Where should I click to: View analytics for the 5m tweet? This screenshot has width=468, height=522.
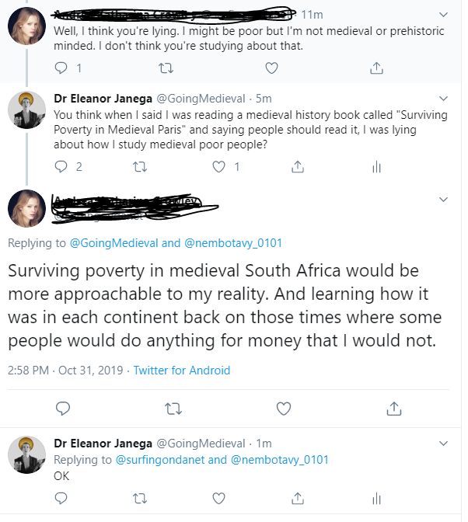tap(376, 166)
